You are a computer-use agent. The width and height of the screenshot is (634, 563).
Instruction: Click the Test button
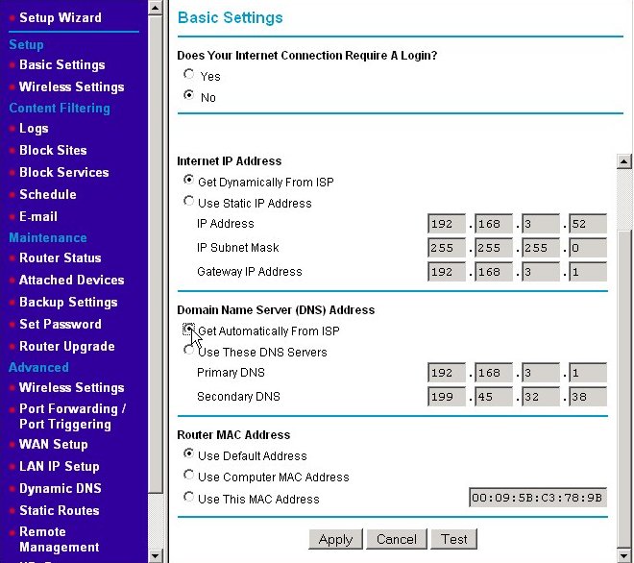pos(453,539)
